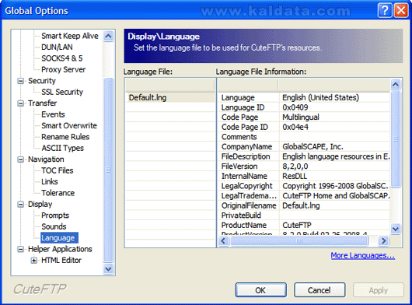Open SSL Security settings
The height and width of the screenshot is (305, 412).
pyautogui.click(x=62, y=92)
